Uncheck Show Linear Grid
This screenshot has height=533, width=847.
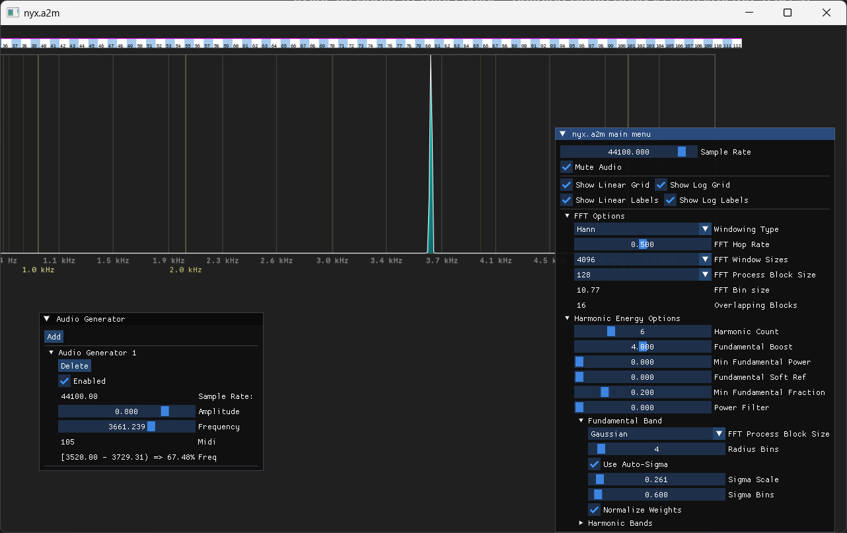click(566, 185)
